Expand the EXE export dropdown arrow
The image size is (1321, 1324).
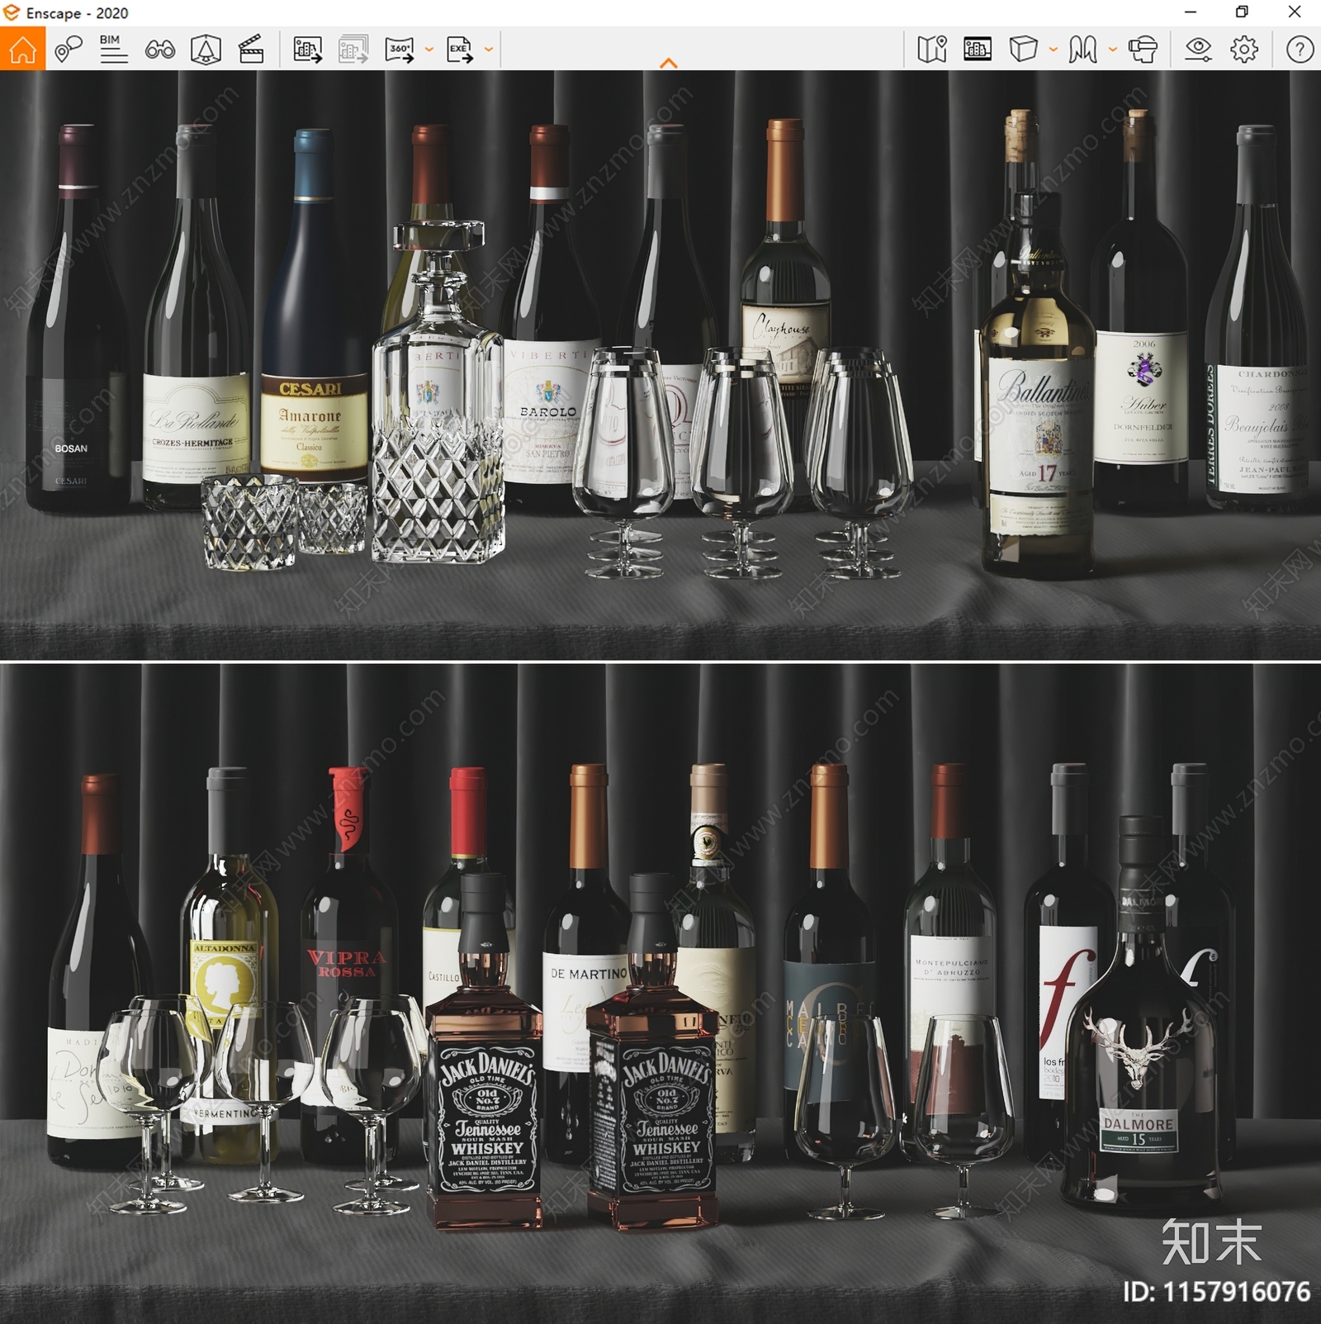pos(489,50)
